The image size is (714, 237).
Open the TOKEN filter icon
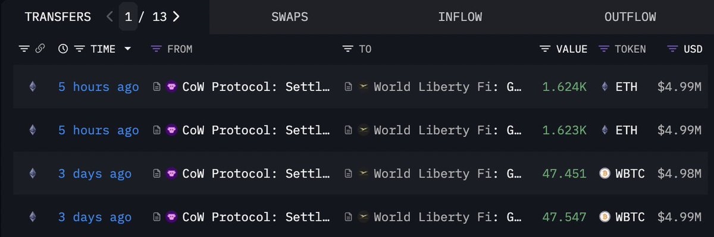604,49
